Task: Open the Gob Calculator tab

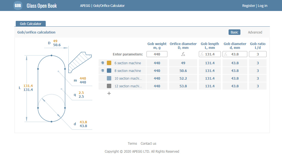Action: [31, 24]
